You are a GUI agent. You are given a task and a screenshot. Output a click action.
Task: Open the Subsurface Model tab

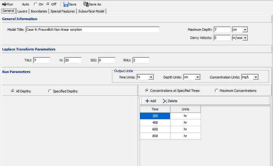[91, 11]
